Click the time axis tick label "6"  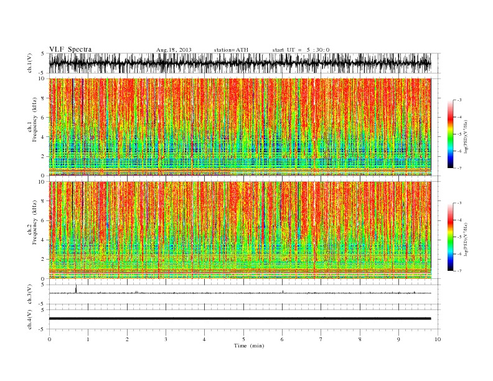tap(282, 339)
